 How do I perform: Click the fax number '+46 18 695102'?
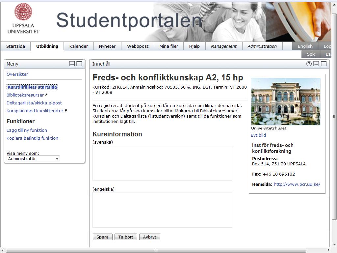pos(279,174)
